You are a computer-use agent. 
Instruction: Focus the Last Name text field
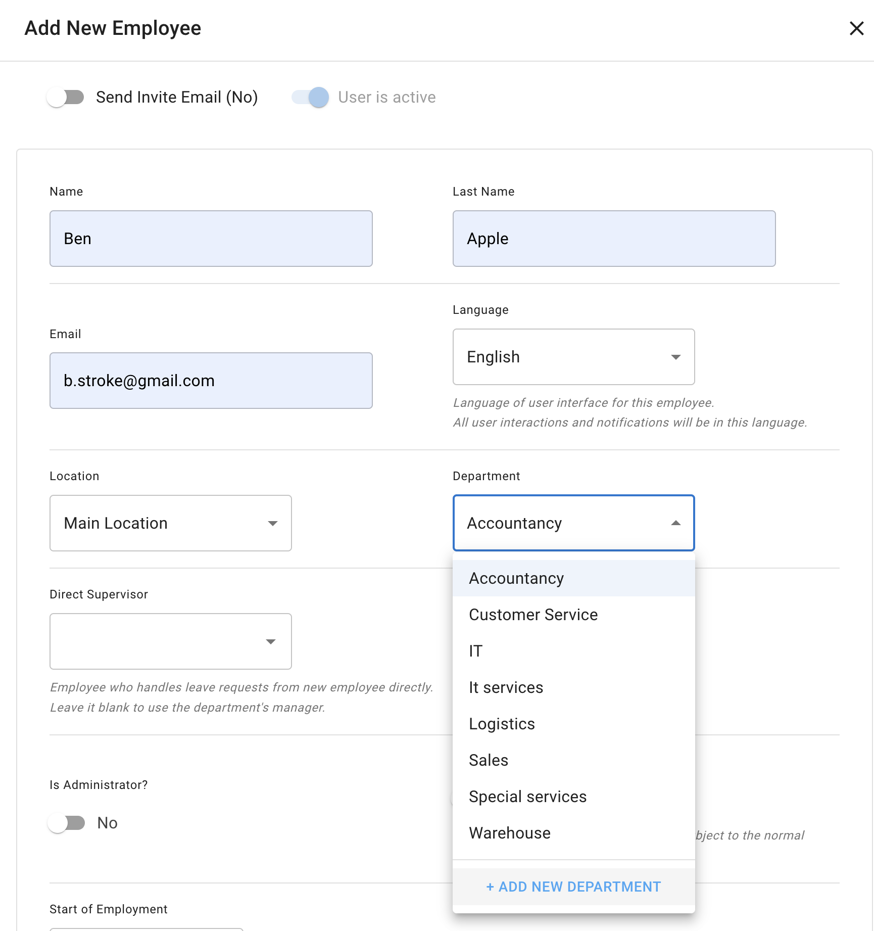coord(614,239)
